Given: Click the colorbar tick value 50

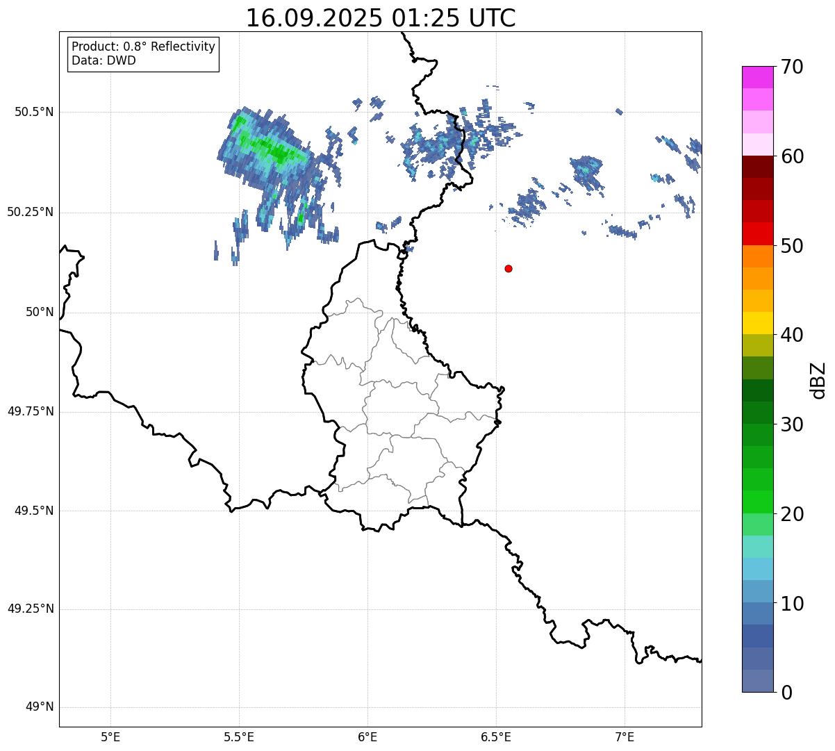Looking at the screenshot, I should pyautogui.click(x=792, y=246).
